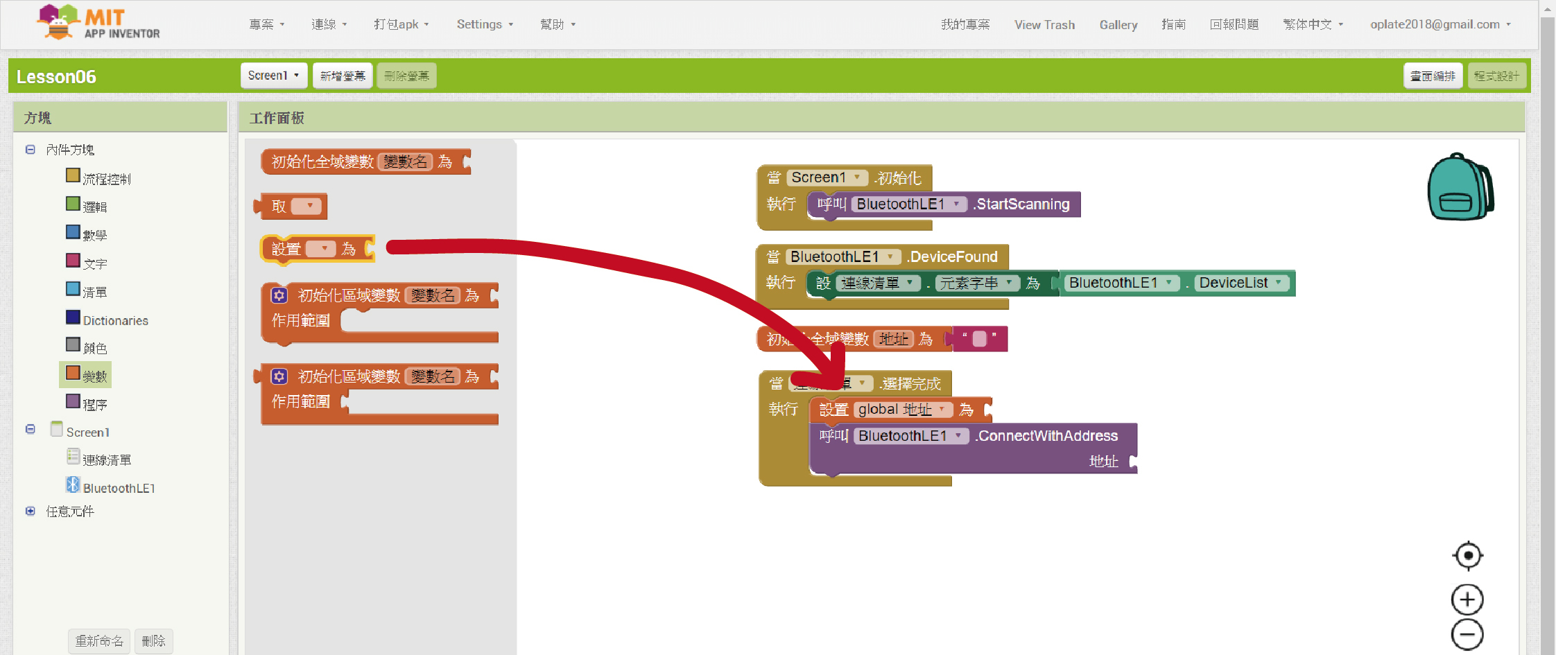Click the gear icon on local variable block

[279, 296]
